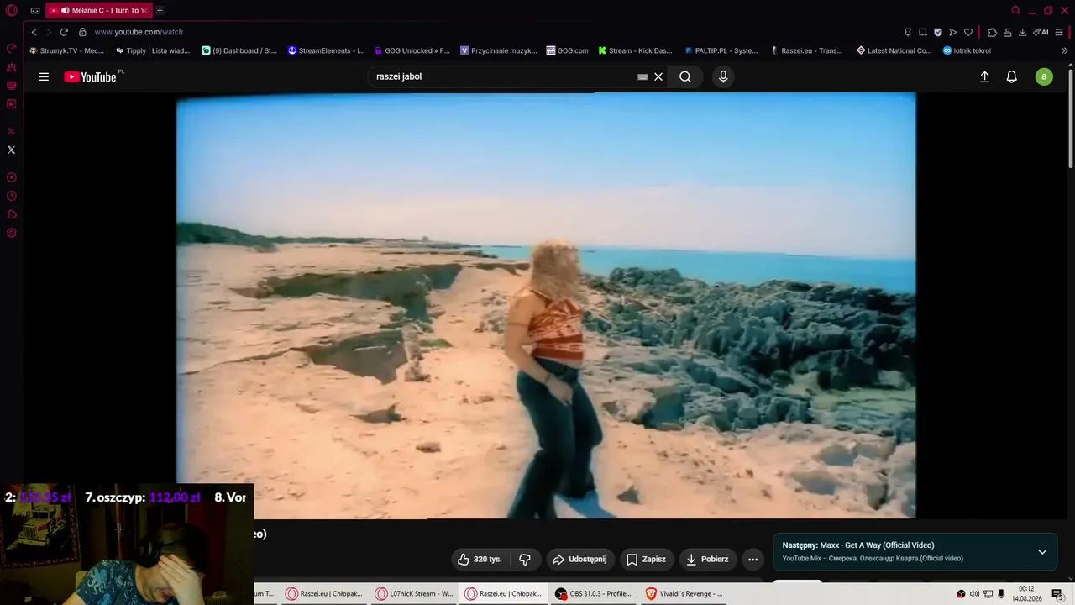Viewport: 1075px width, 605px height.
Task: Open the on-screen keyboard in search box
Action: (x=642, y=76)
